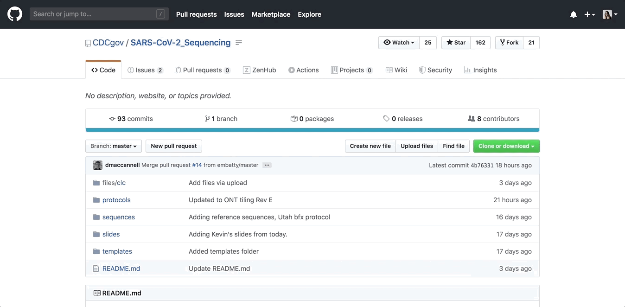
Task: Click the New pull request button
Action: click(174, 146)
